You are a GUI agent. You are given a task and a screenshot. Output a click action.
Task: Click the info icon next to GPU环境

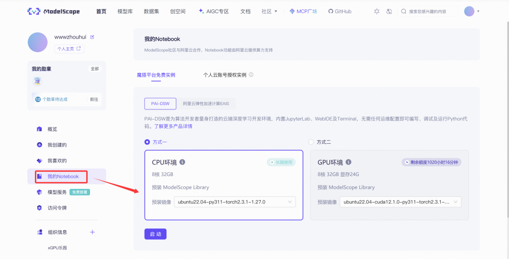point(348,162)
